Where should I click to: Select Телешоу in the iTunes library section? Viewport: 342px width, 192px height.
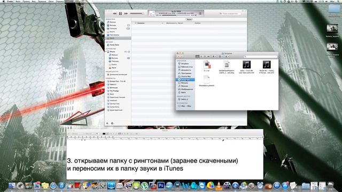click(113, 28)
